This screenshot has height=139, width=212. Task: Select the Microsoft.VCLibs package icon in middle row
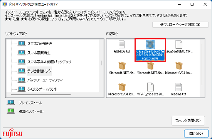tap(179, 66)
